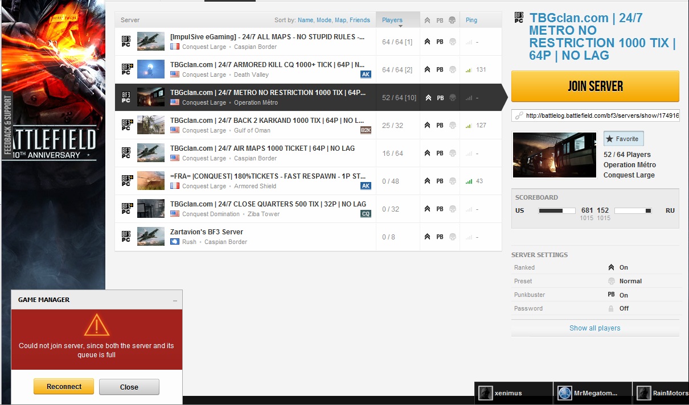Click the B2K expansion badge
This screenshot has height=405, width=689.
(x=366, y=130)
